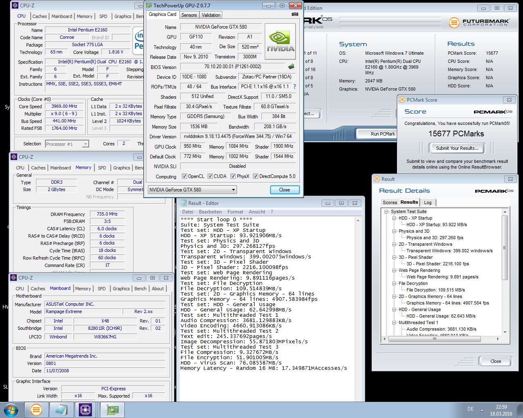
Task: Open the Processor #1 selection dropdown
Action: (67, 144)
